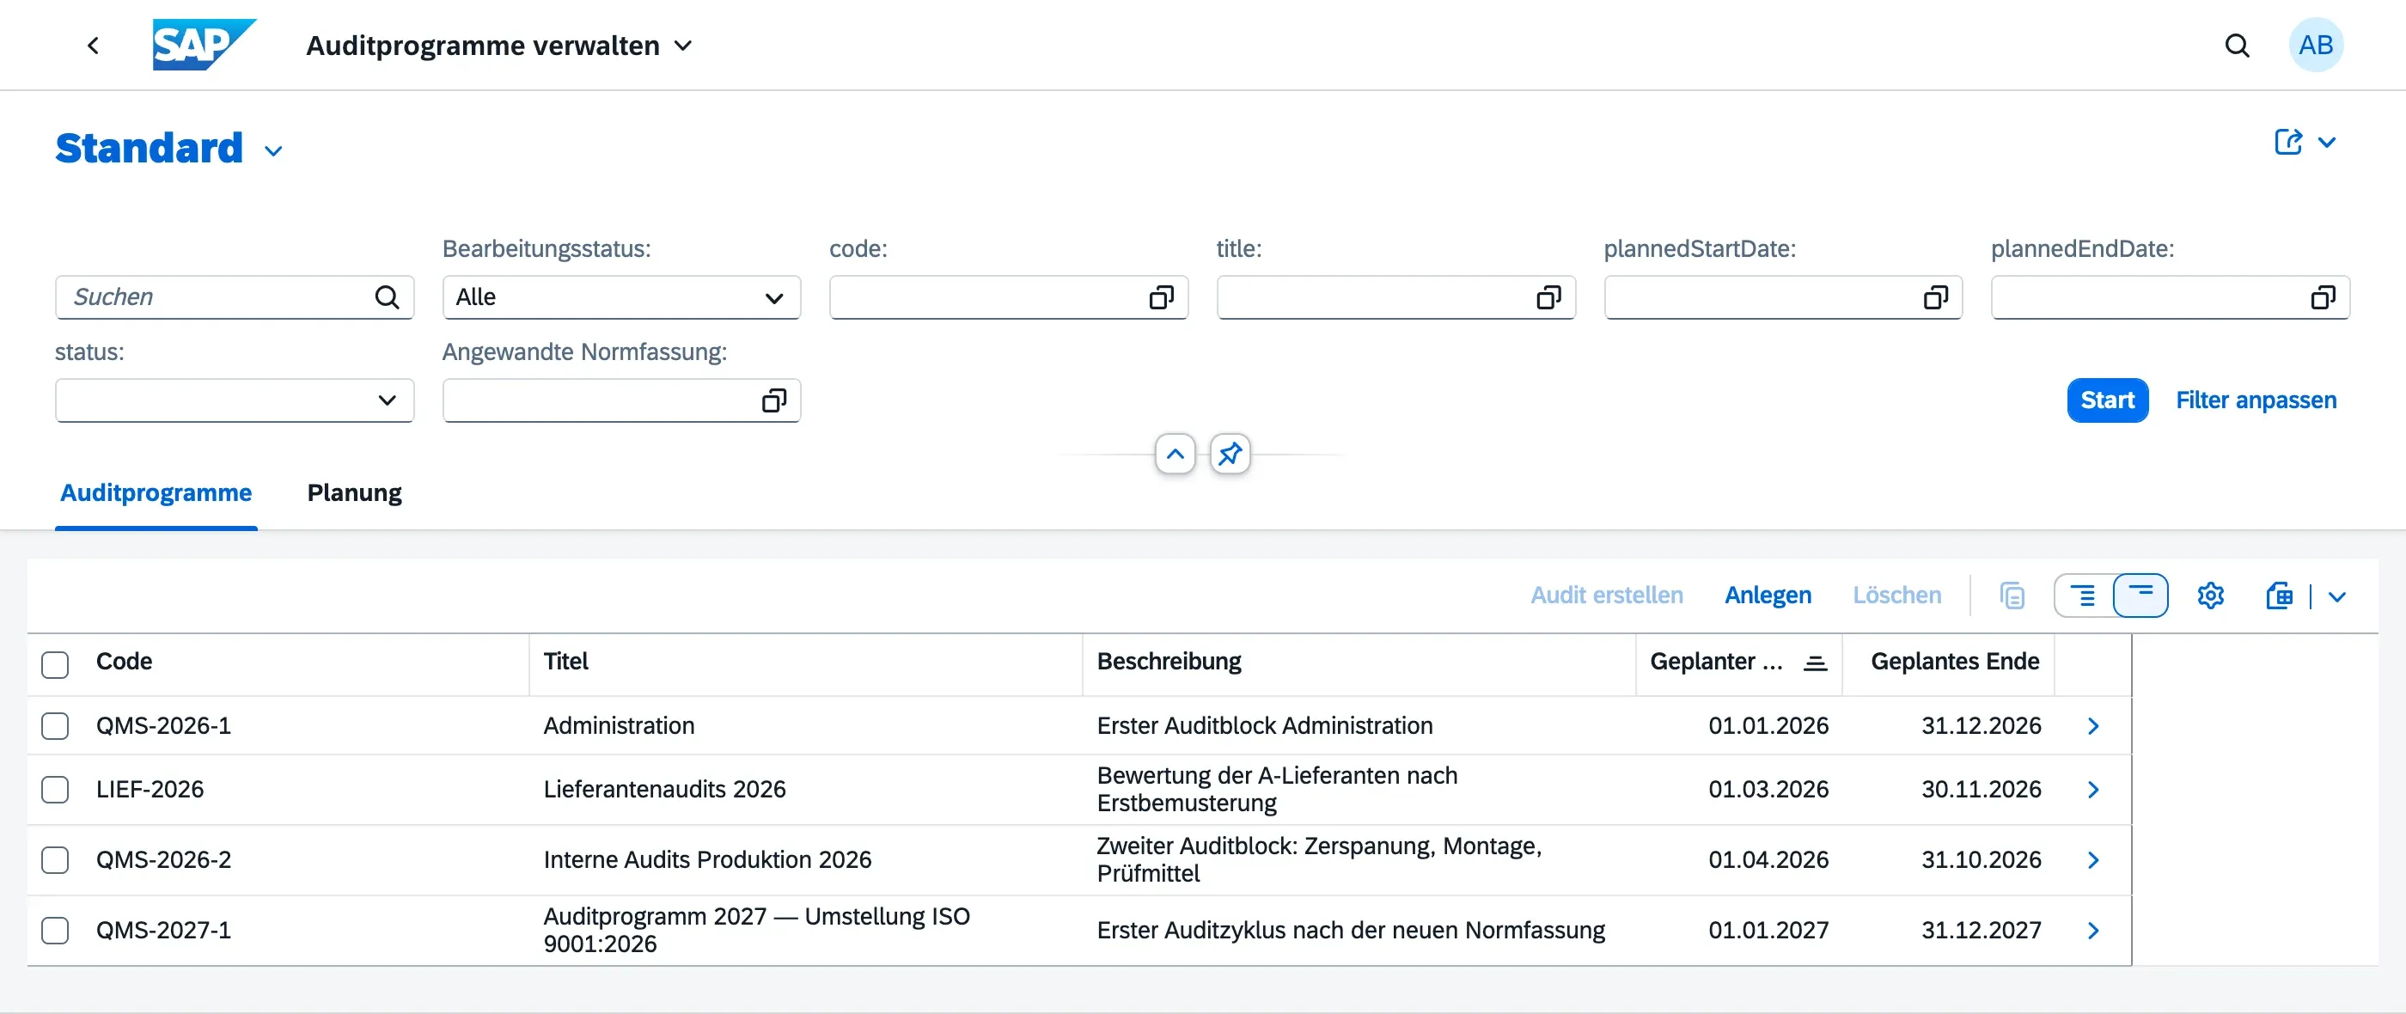Go back using the header back arrow

click(x=93, y=45)
